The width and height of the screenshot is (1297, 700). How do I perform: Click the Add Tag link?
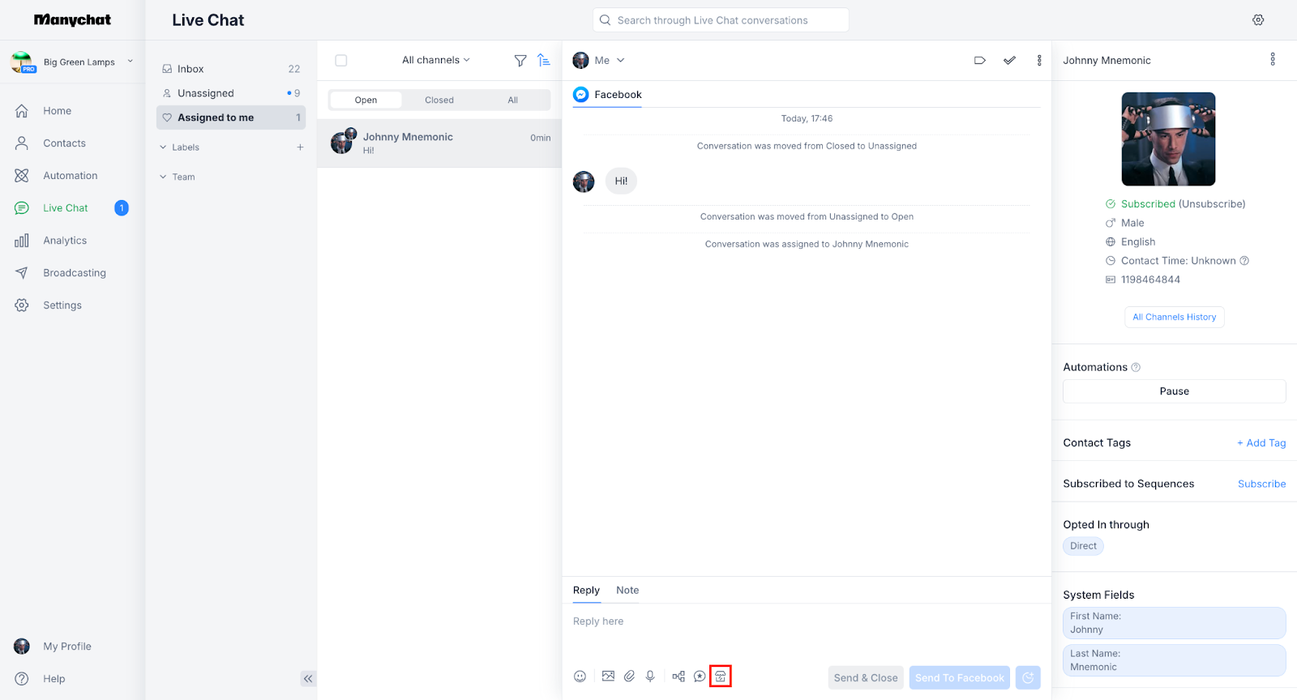(x=1261, y=443)
